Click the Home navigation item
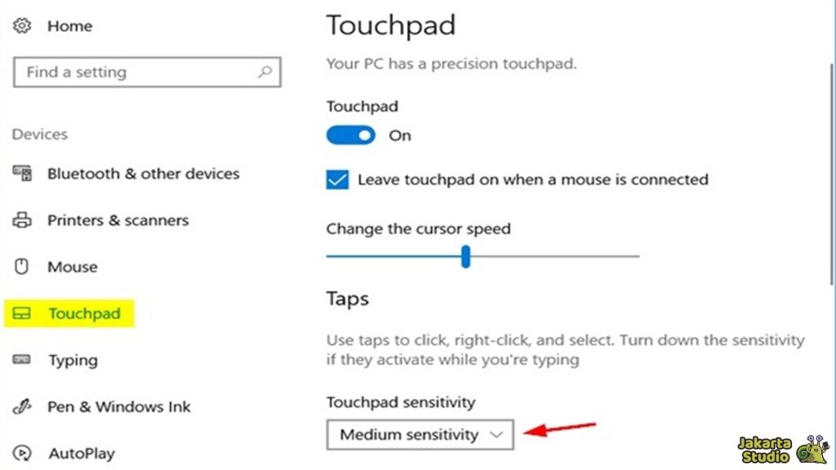The width and height of the screenshot is (836, 470). [69, 25]
